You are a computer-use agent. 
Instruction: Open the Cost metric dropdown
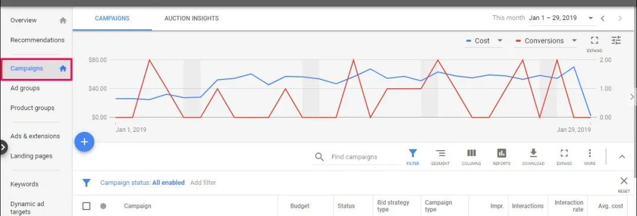click(484, 41)
